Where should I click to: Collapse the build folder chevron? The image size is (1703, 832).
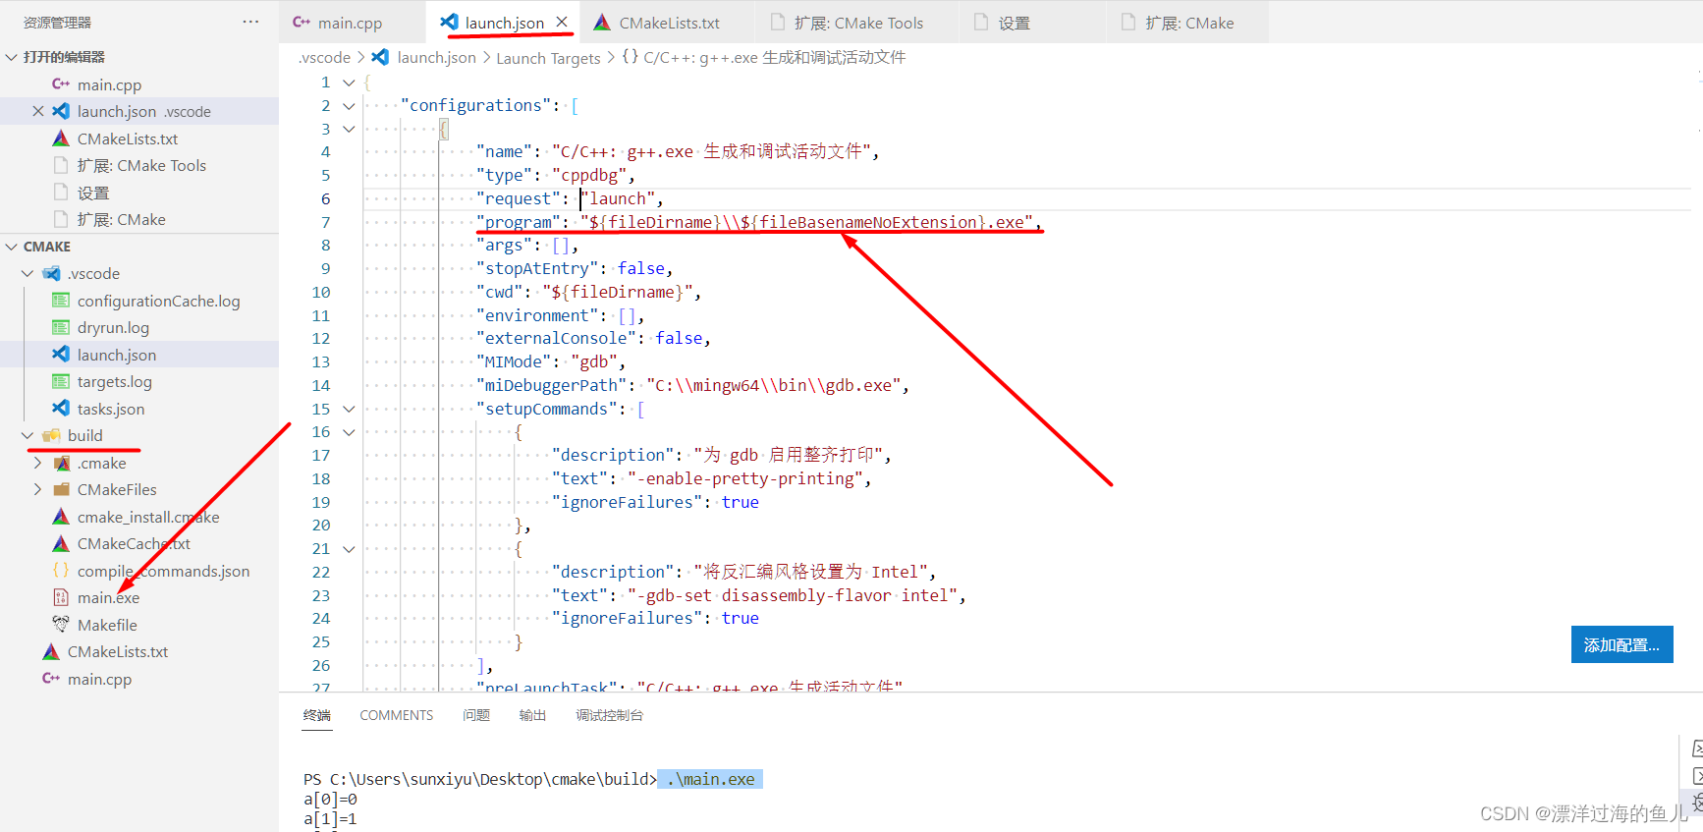(27, 435)
